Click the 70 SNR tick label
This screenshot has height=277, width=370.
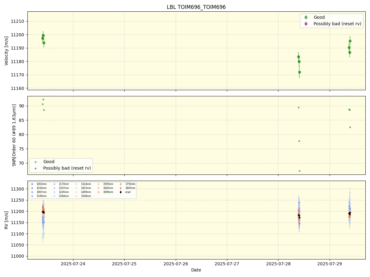click(x=22, y=163)
